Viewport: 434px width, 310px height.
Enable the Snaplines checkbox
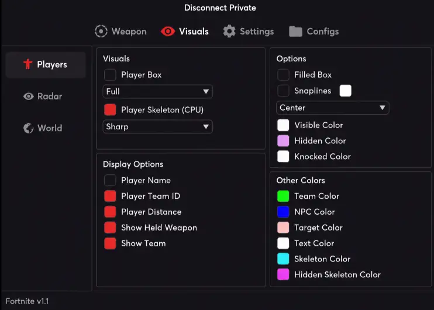tap(283, 91)
